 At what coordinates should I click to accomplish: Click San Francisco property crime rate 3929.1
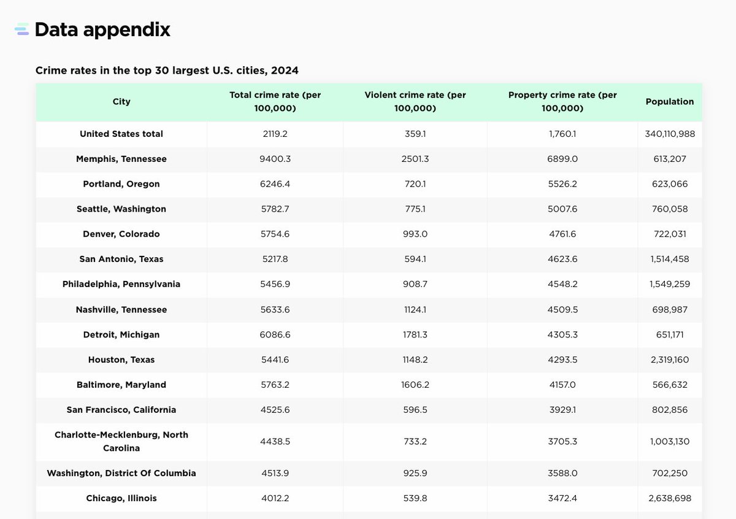562,410
